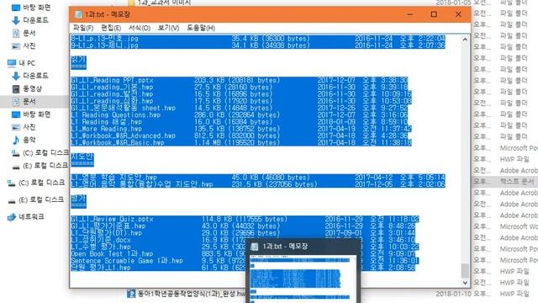Click blue desktop icon for top 바탕 화면
Screen dimensions: 538x303
[x=16, y=8]
